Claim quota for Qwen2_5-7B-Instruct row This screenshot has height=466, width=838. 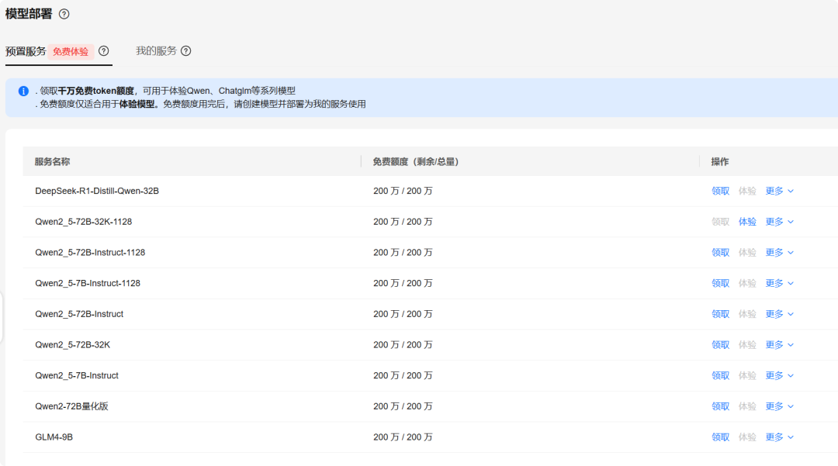720,376
